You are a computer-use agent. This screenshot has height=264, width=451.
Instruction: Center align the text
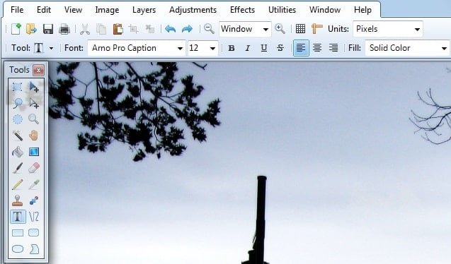tap(317, 48)
